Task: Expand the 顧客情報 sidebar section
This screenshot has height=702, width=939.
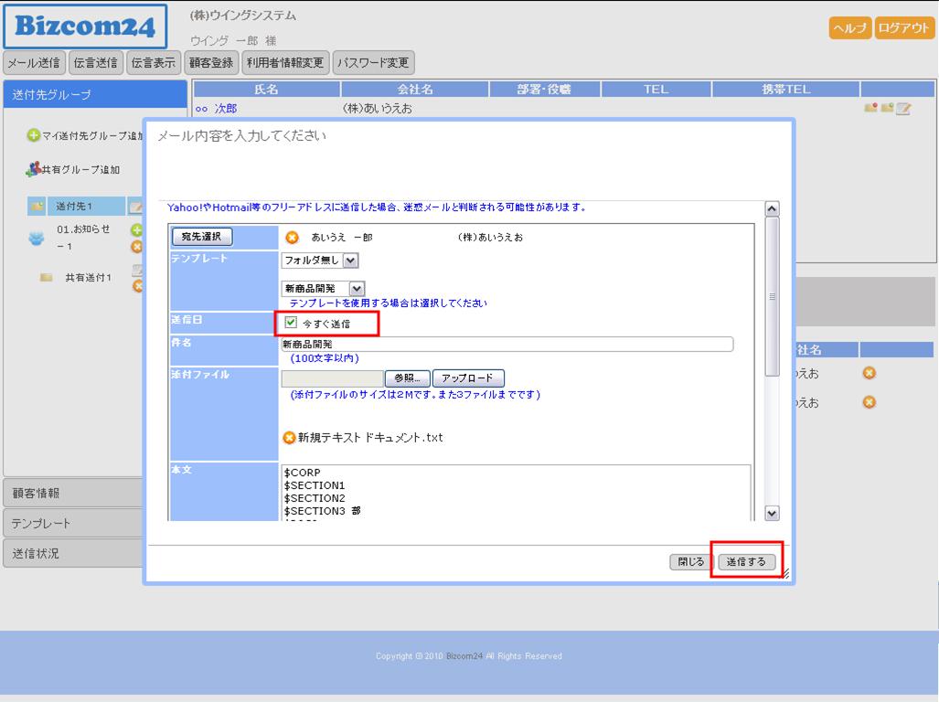Action: pyautogui.click(x=73, y=493)
